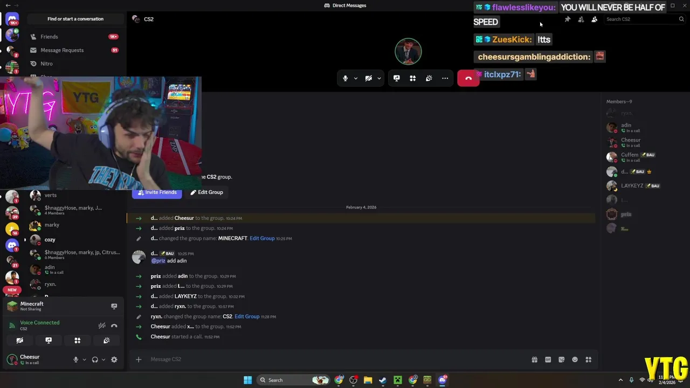Click Edit Group link beside CS2 rename

tap(247, 316)
